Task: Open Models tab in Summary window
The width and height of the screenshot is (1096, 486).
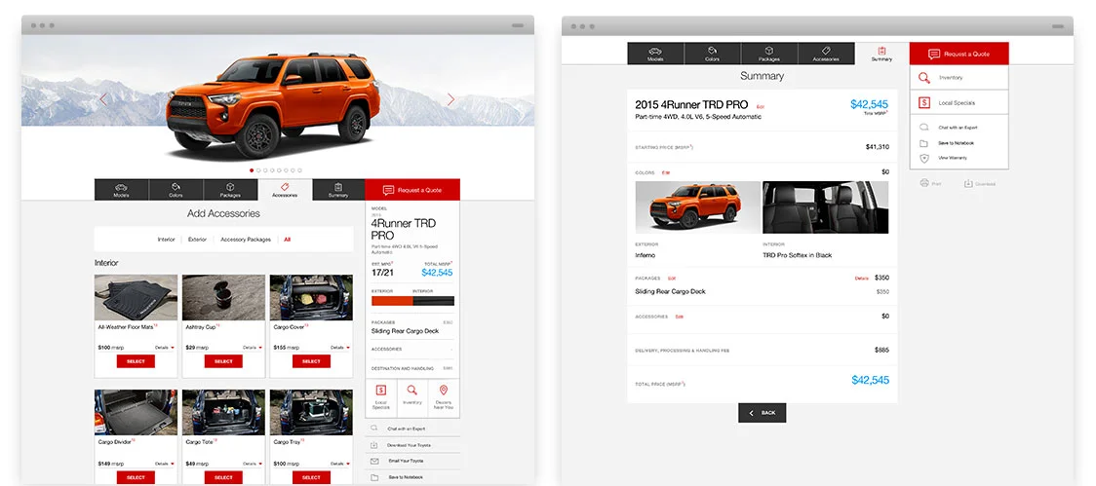Action: [655, 54]
